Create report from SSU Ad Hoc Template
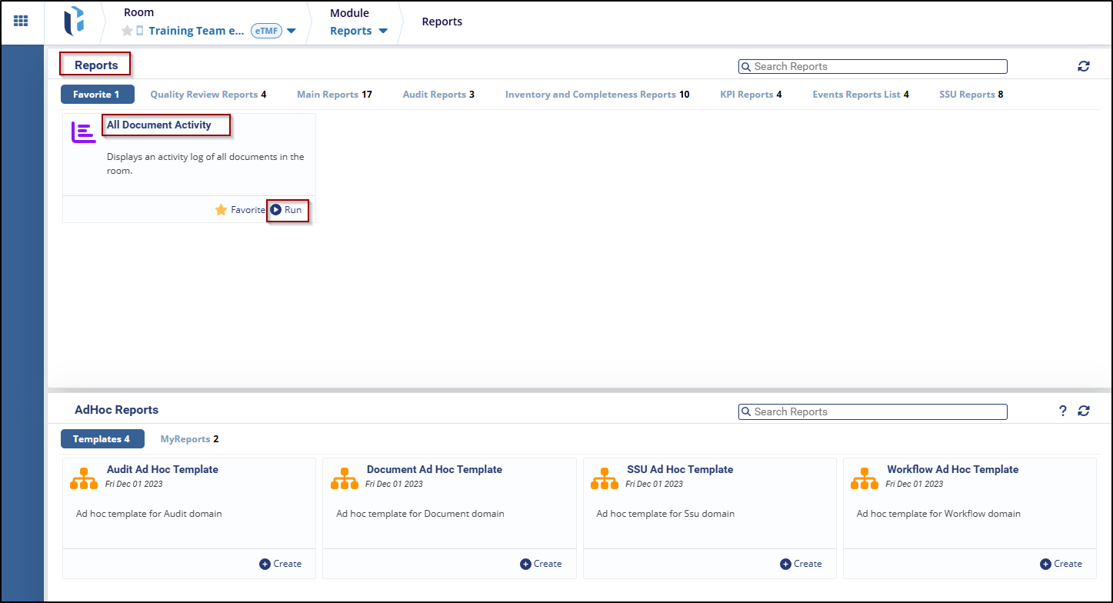 pyautogui.click(x=801, y=564)
